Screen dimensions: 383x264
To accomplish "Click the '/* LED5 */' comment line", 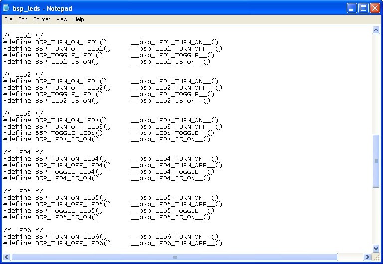I will (x=23, y=191).
